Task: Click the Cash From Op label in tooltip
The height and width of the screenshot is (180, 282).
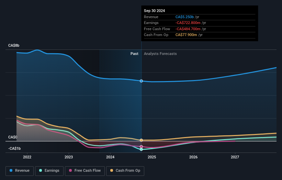Action: [156, 35]
